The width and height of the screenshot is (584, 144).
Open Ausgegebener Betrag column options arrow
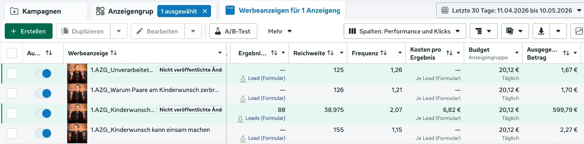point(575,53)
